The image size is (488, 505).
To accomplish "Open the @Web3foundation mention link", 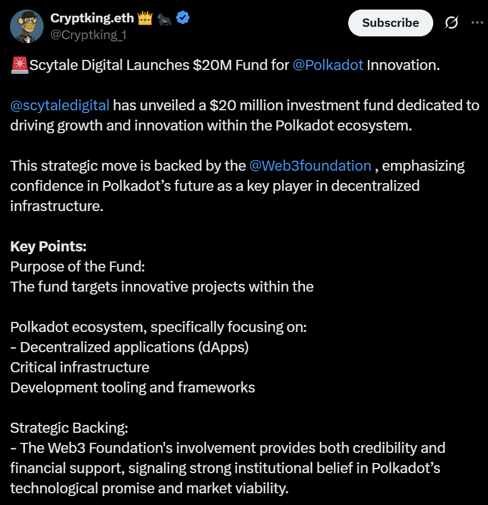I will (310, 166).
